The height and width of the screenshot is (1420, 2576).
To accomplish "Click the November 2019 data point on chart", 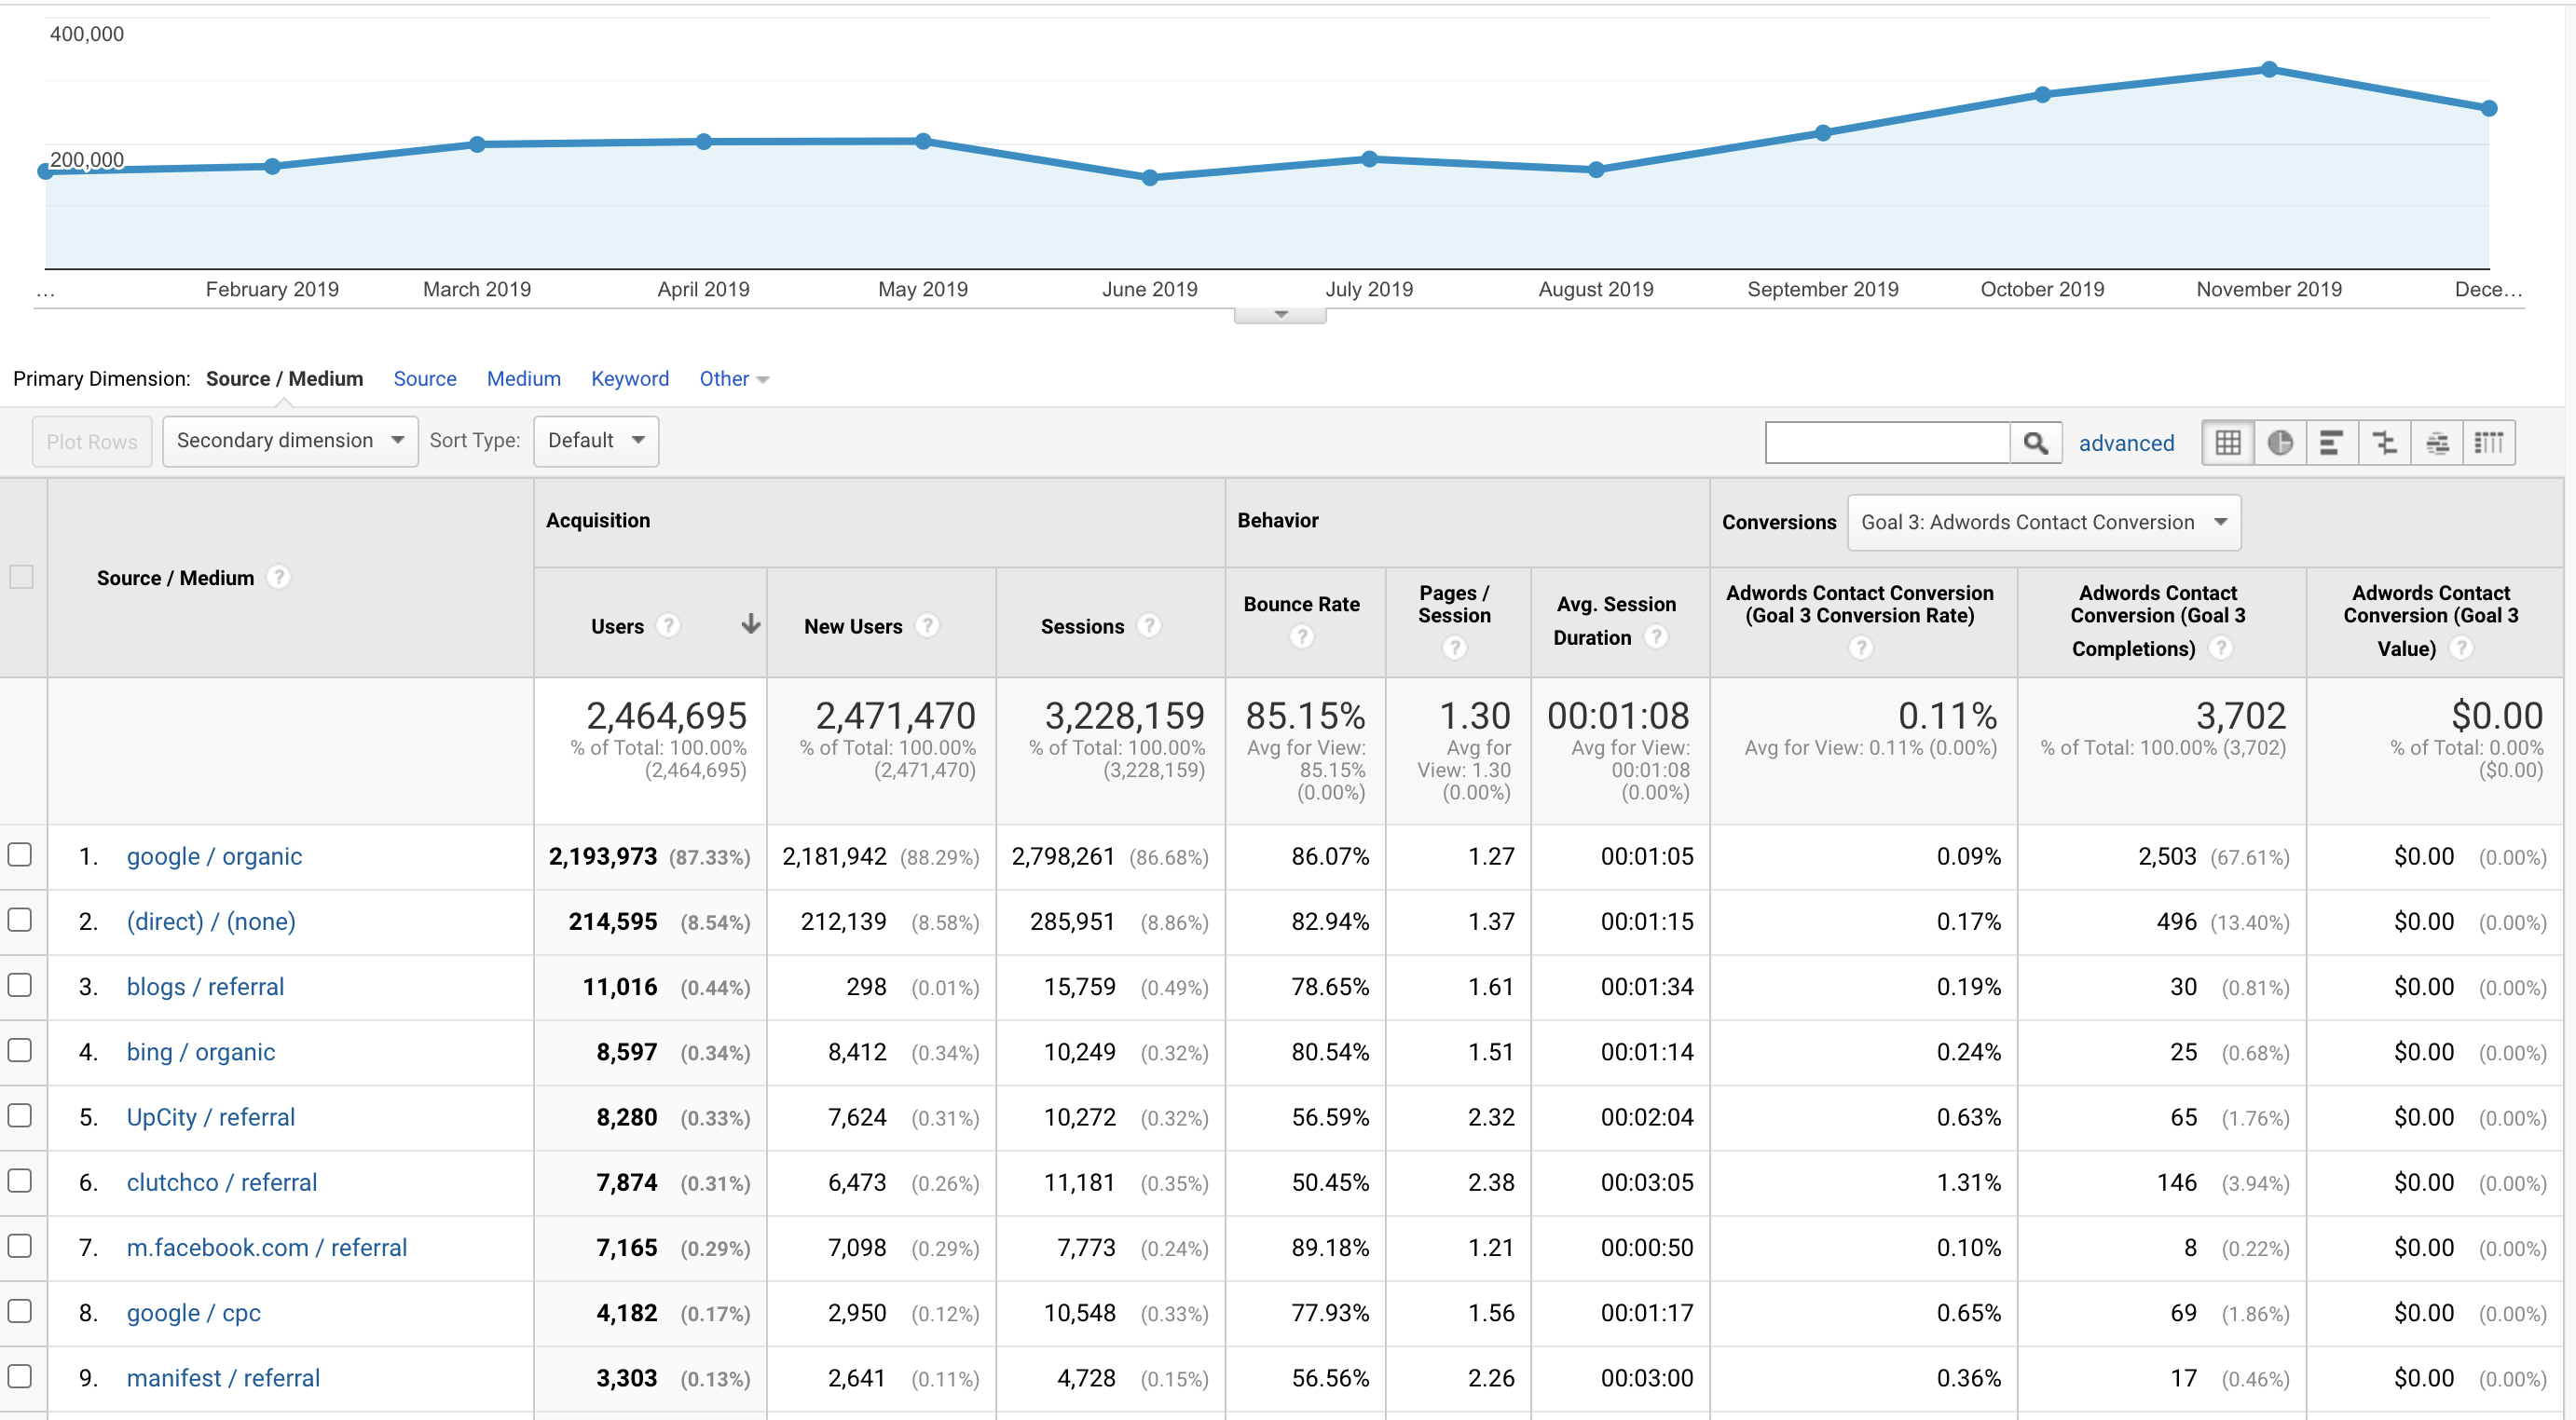I will click(2269, 69).
